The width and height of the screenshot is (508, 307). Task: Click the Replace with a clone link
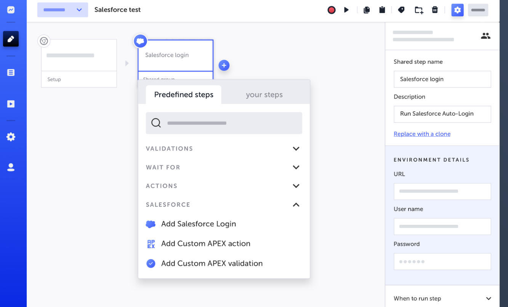422,134
